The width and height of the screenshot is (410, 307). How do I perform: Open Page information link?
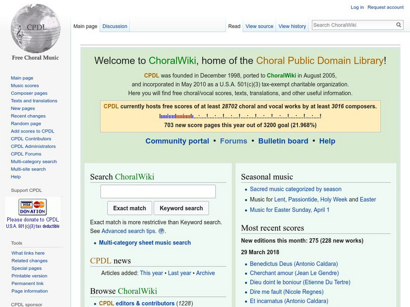click(x=30, y=291)
